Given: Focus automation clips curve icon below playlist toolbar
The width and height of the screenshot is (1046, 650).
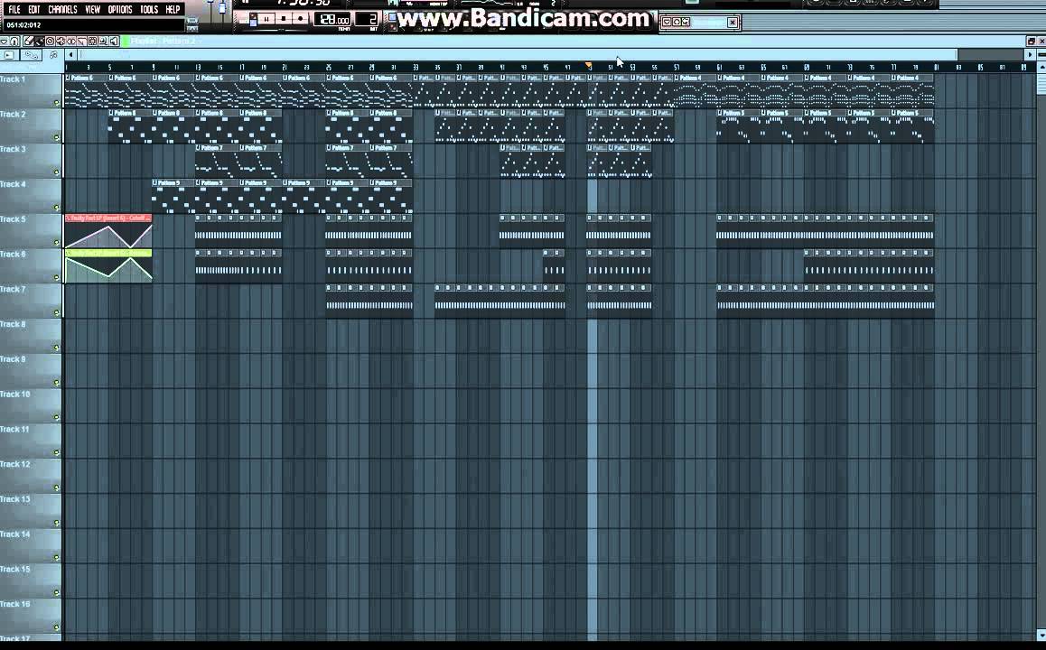Looking at the screenshot, I should pyautogui.click(x=32, y=55).
